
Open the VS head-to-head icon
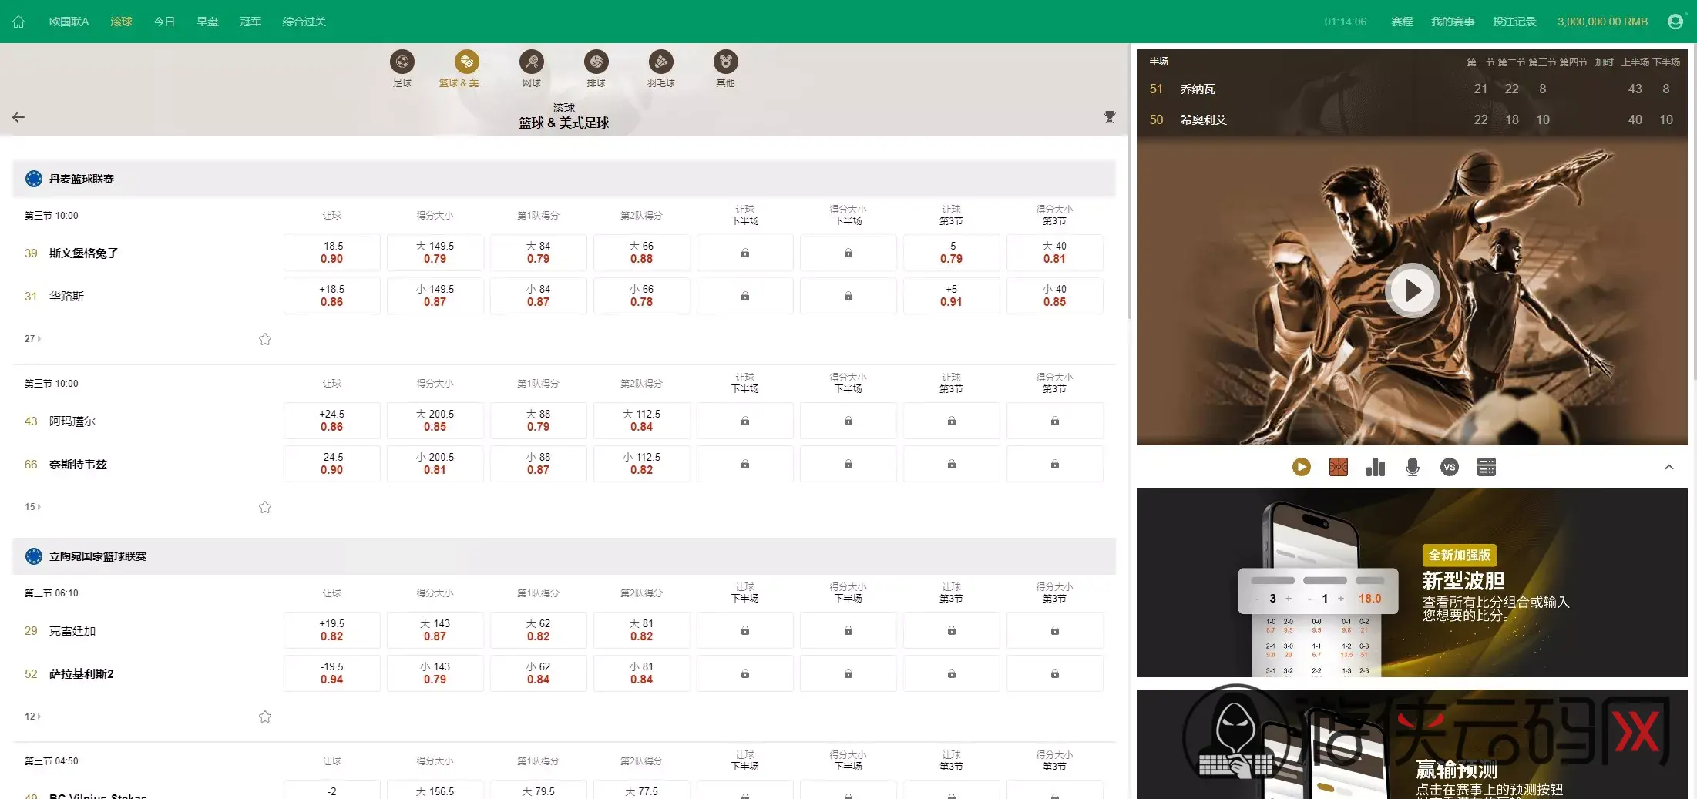(x=1450, y=467)
